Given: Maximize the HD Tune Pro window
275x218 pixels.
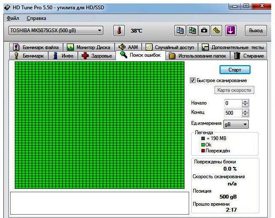Looking at the screenshot, I should pos(246,6).
